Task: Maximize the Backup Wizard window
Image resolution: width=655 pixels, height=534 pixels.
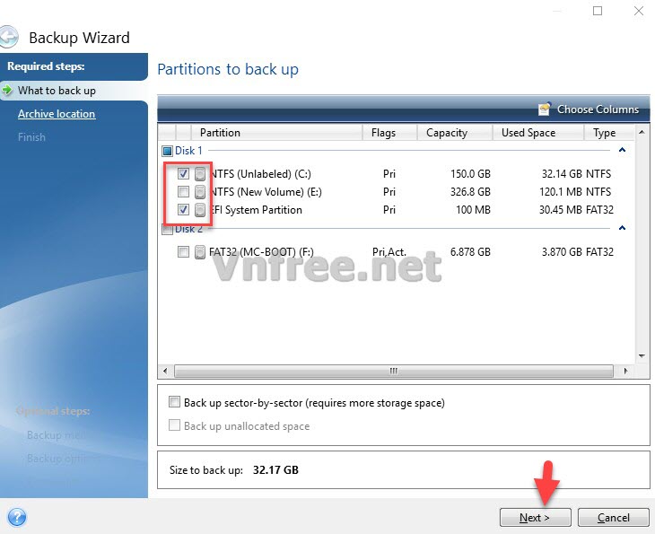Action: pyautogui.click(x=598, y=11)
